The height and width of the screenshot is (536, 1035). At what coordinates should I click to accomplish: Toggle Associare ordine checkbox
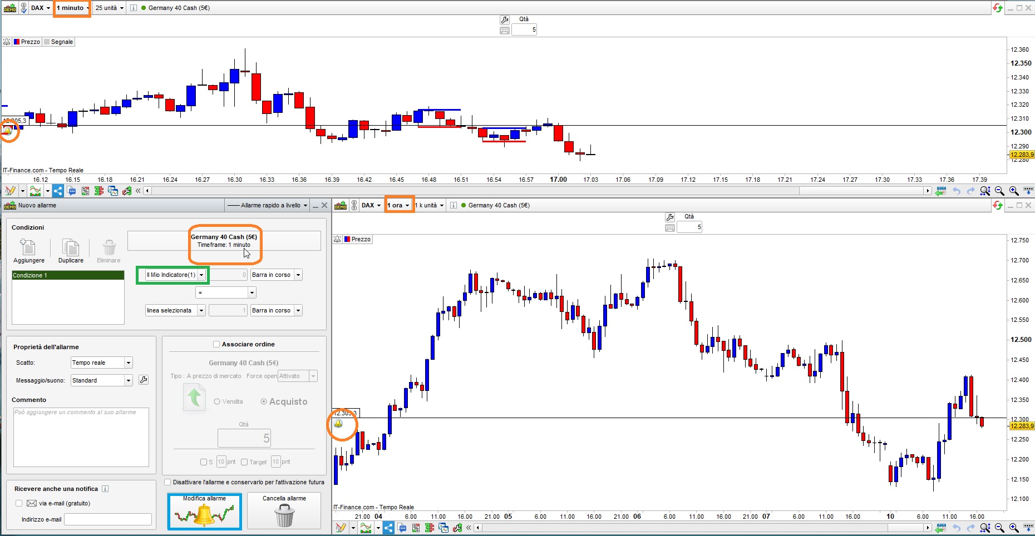click(216, 344)
